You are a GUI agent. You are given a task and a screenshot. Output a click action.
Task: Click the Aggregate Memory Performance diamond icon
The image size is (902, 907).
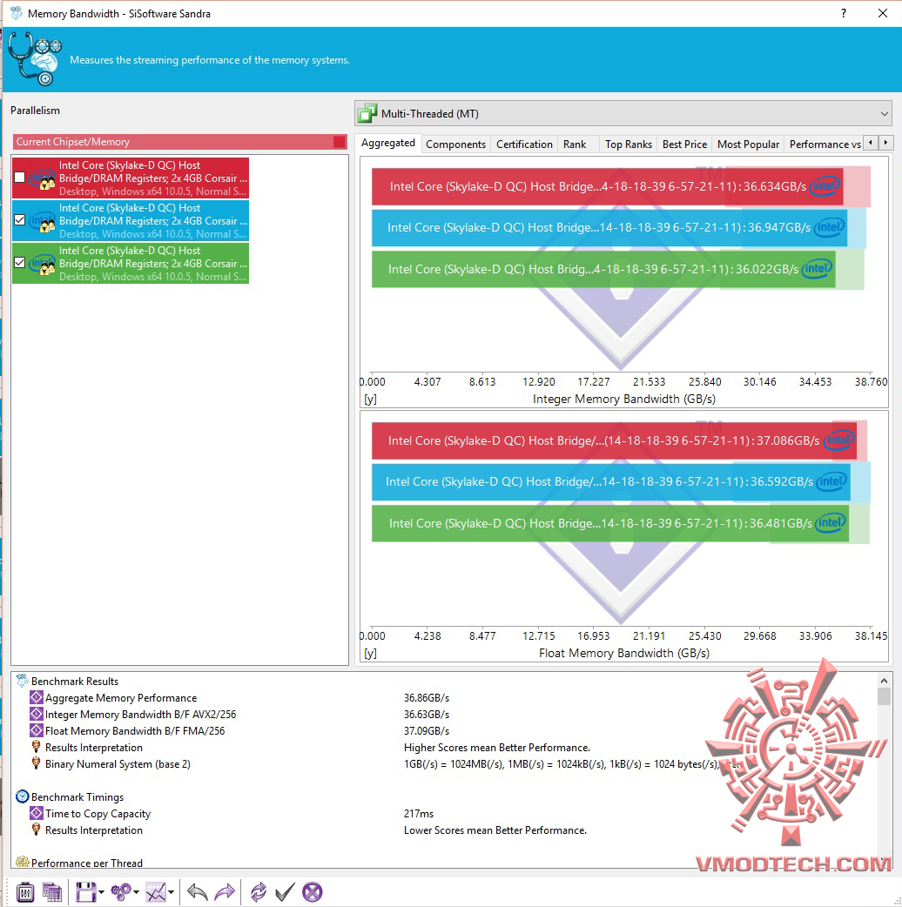37,697
